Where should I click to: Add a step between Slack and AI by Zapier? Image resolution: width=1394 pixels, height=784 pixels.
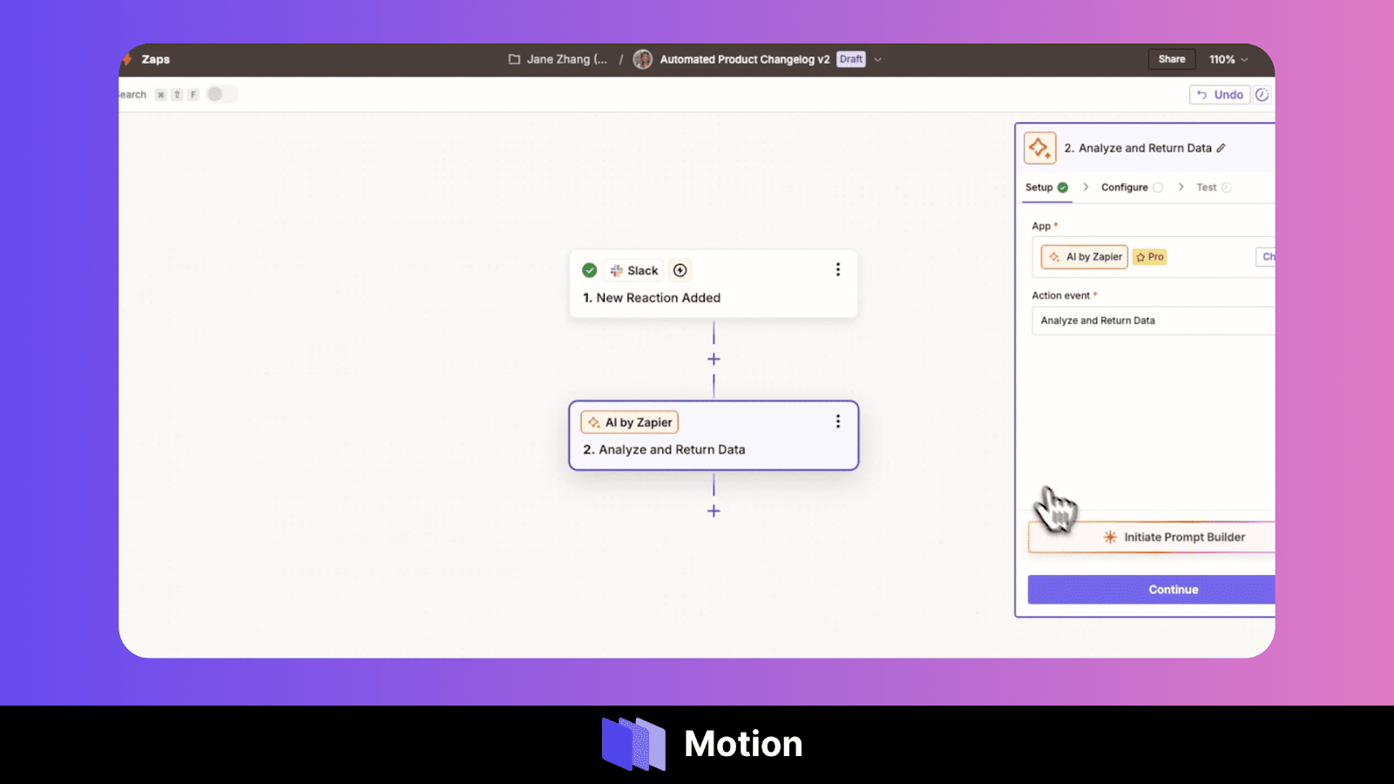click(714, 359)
